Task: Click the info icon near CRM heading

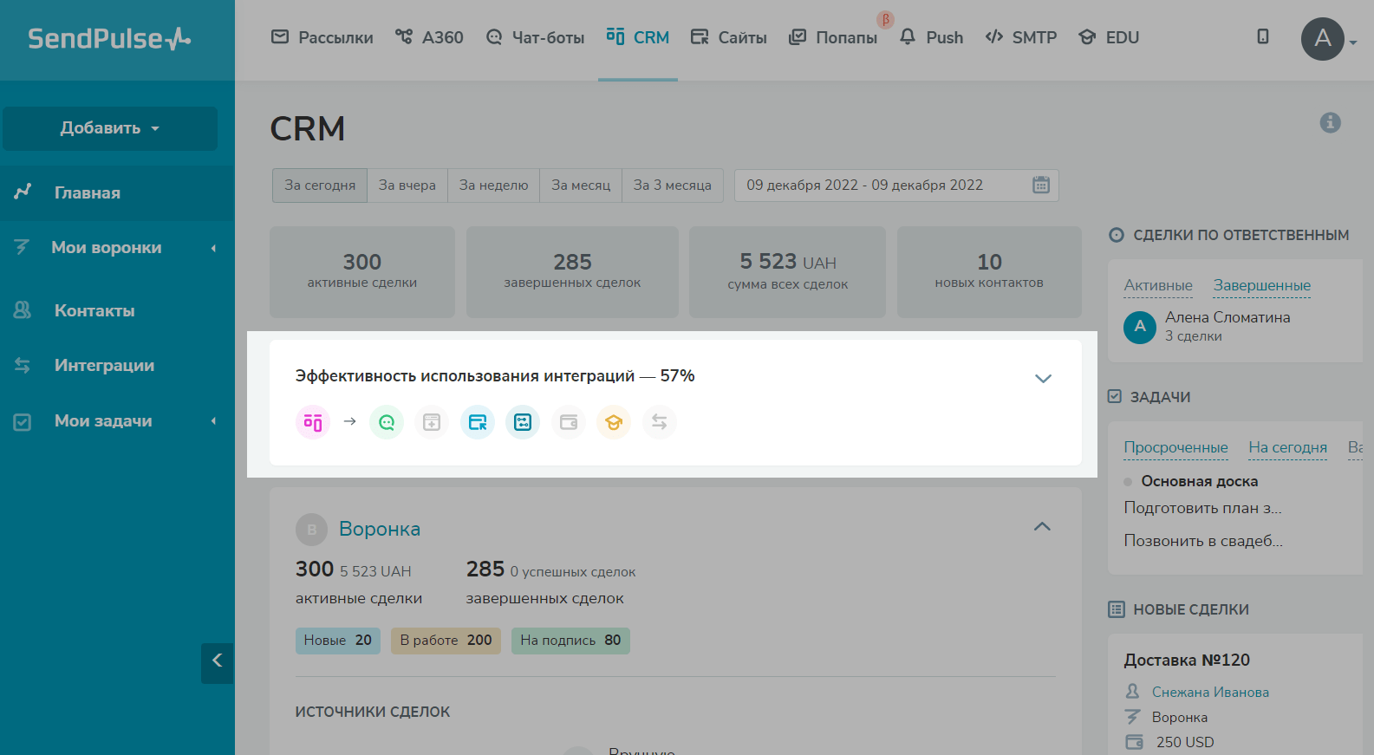Action: [1330, 123]
